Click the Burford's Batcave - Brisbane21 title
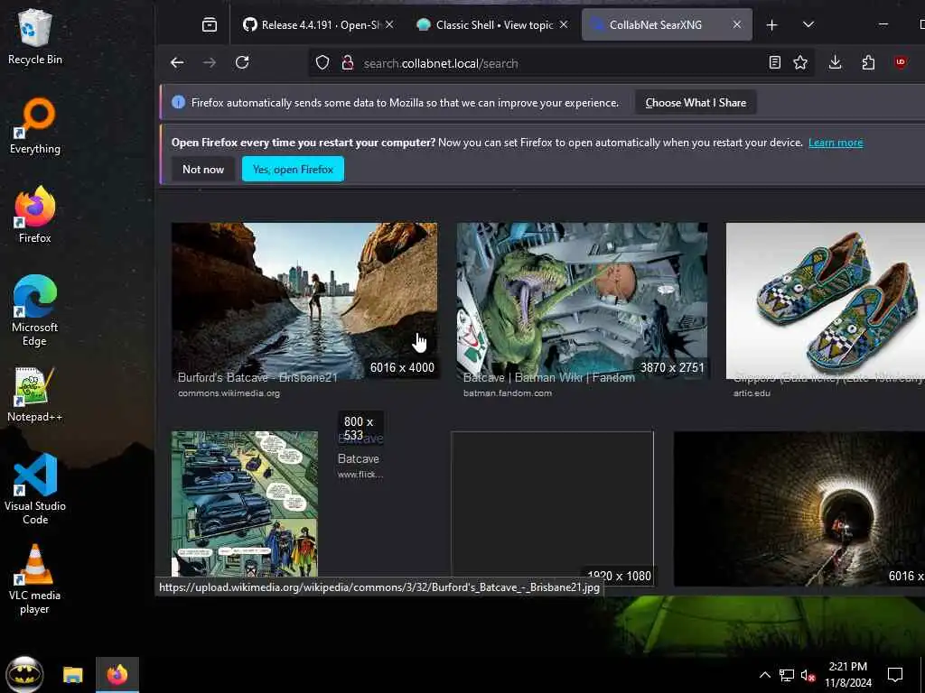The height and width of the screenshot is (693, 925). tap(257, 378)
